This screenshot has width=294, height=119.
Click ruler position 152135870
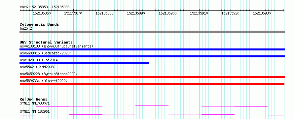(73, 13)
